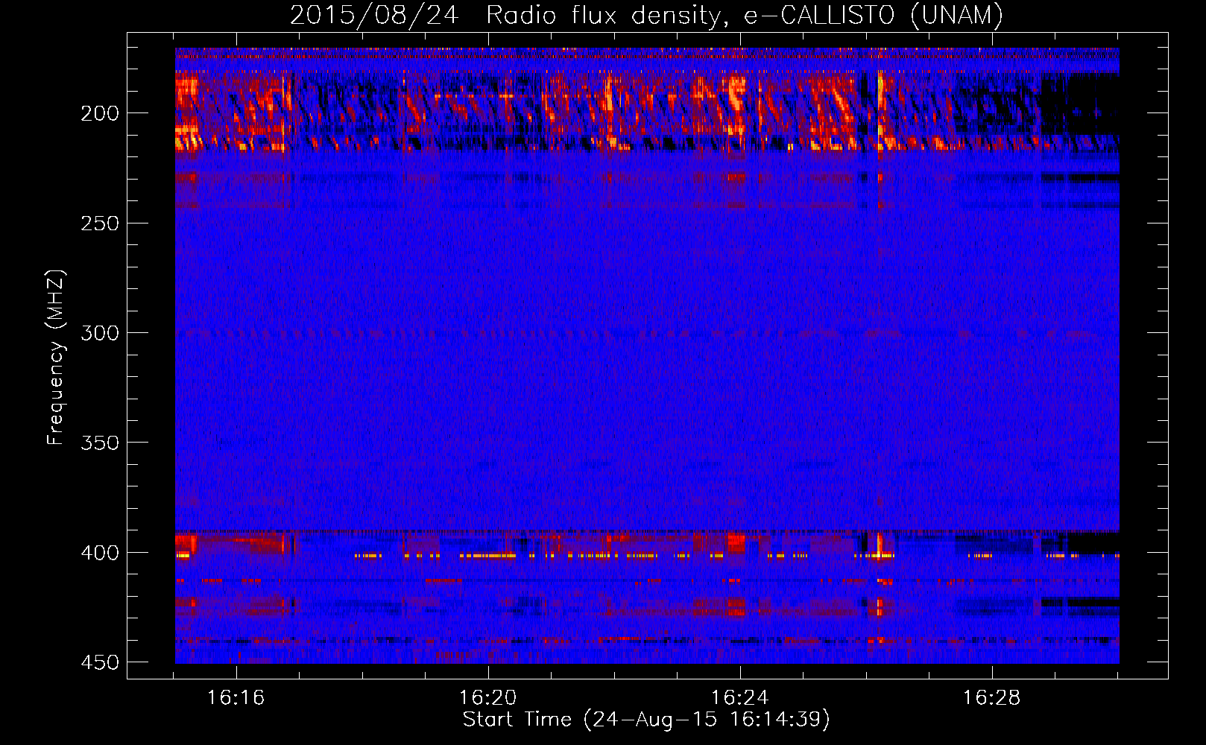Click the 300 frequency tick label

pos(99,333)
